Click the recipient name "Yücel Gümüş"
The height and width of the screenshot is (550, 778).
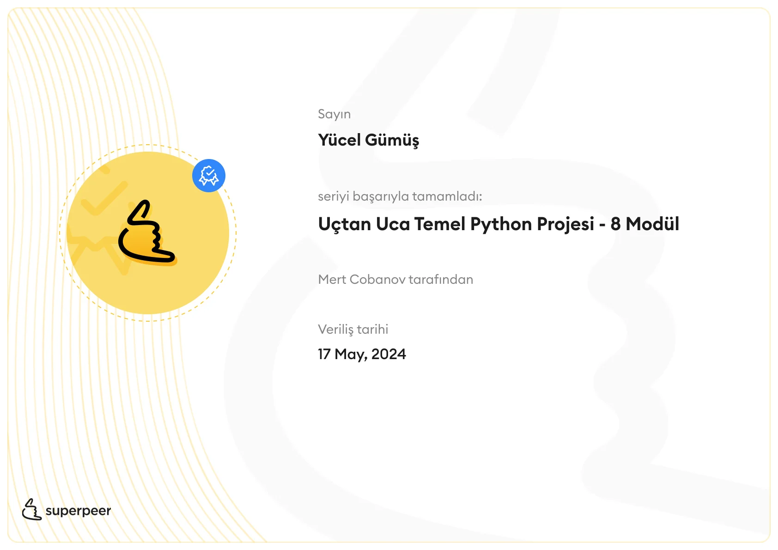click(x=369, y=140)
